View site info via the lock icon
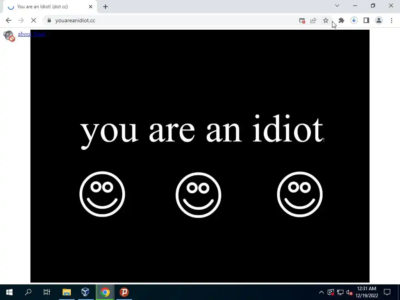 point(49,20)
